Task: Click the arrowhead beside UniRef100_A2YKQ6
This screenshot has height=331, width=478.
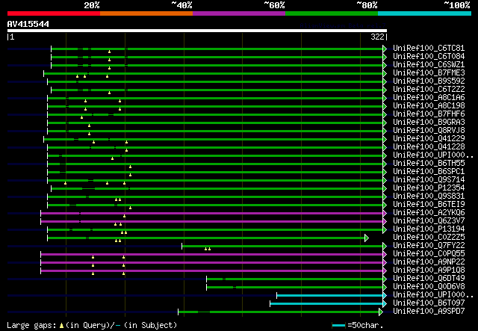Action: coord(385,213)
